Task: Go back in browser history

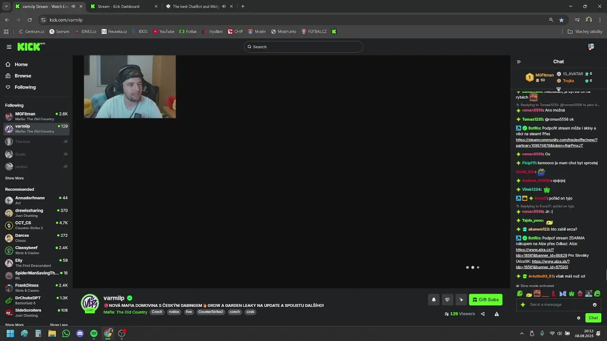Action: click(x=7, y=20)
